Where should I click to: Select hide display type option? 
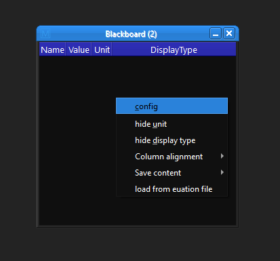(x=172, y=140)
